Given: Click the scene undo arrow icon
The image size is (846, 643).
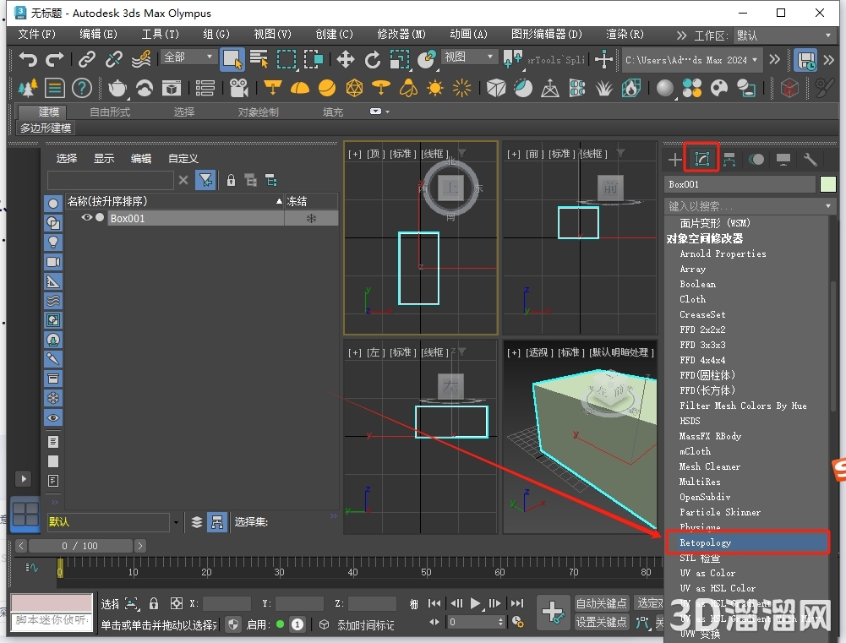Looking at the screenshot, I should tap(28, 60).
